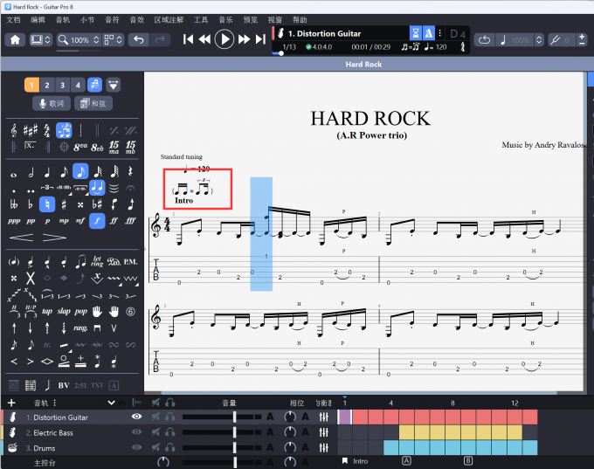
Task: Toggle visibility of Distortion Guitar track
Action: [136, 417]
